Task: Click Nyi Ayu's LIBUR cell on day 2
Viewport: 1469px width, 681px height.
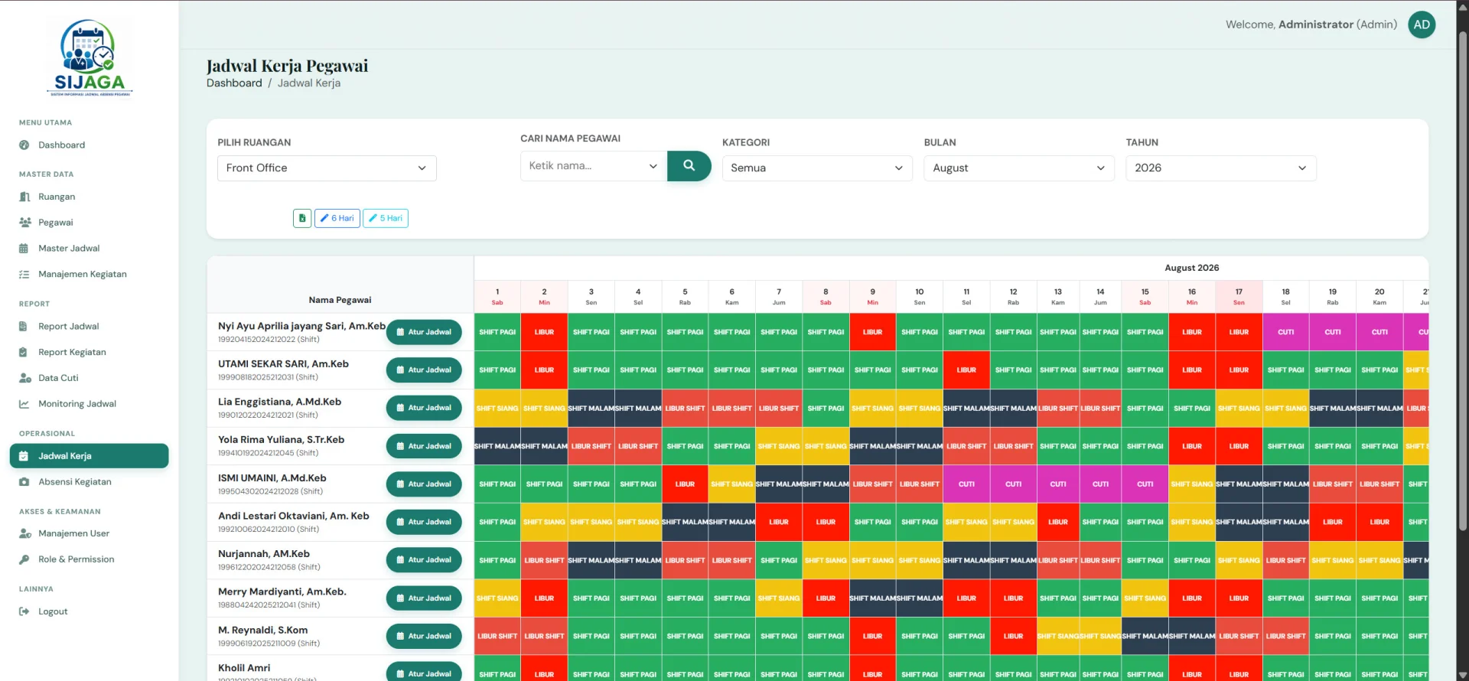Action: click(x=544, y=332)
